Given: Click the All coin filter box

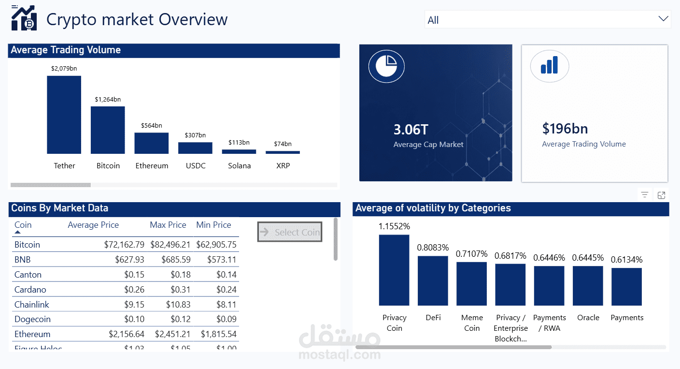Looking at the screenshot, I should (548, 20).
